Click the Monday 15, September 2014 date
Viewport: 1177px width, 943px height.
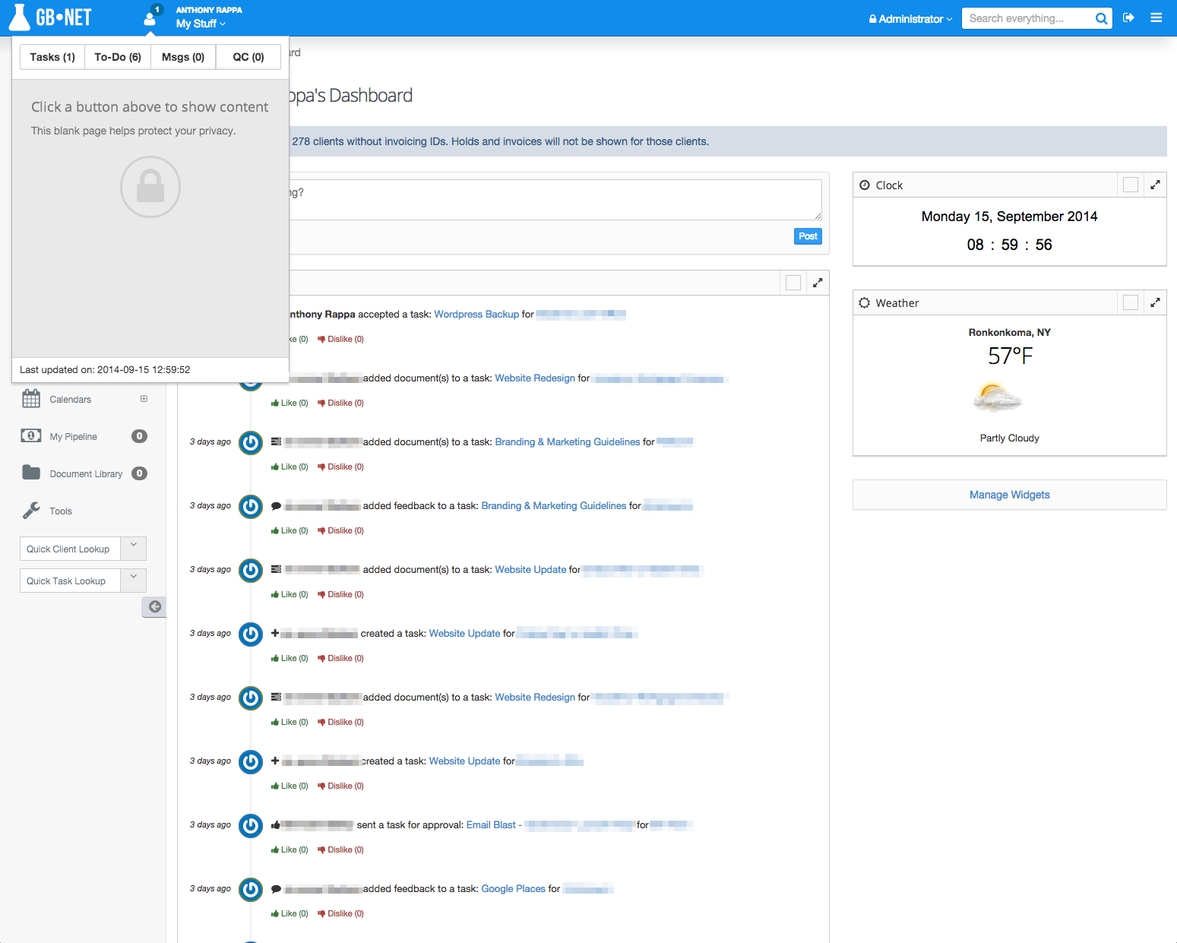click(1009, 217)
